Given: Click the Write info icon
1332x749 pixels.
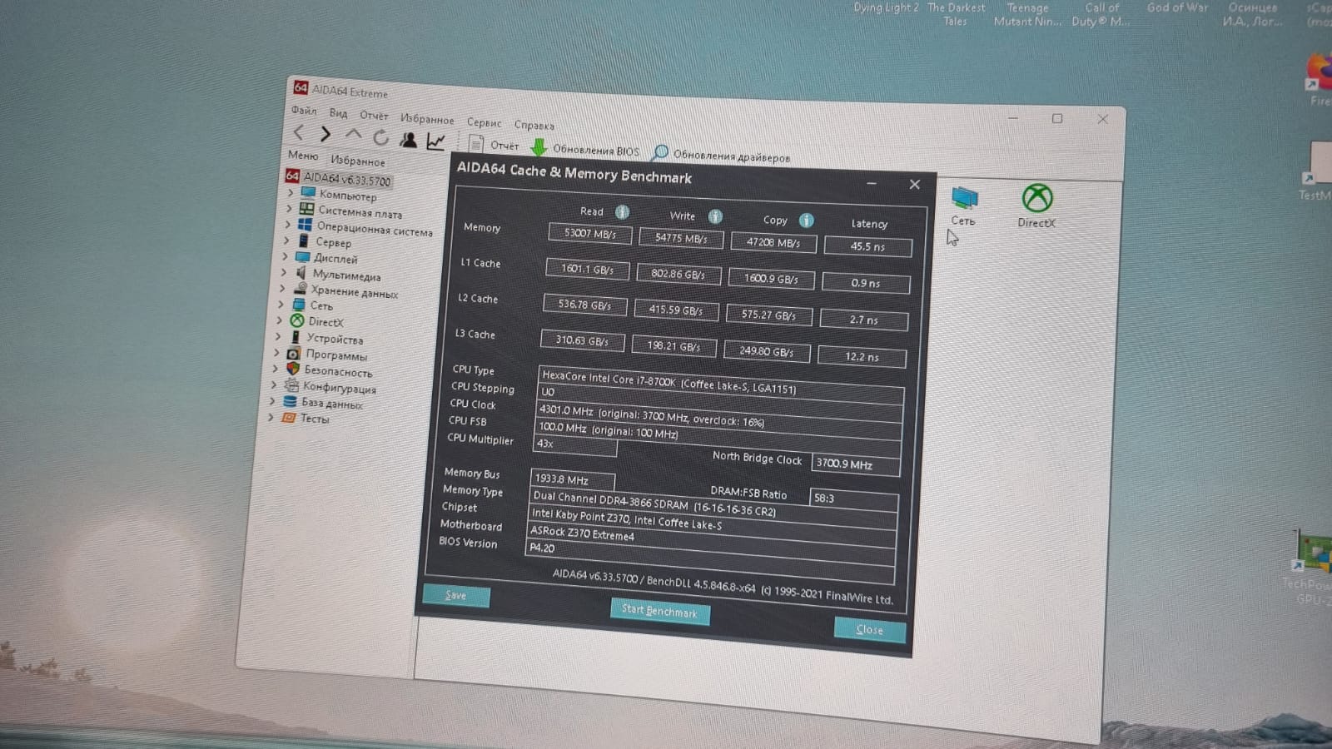Looking at the screenshot, I should point(715,216).
